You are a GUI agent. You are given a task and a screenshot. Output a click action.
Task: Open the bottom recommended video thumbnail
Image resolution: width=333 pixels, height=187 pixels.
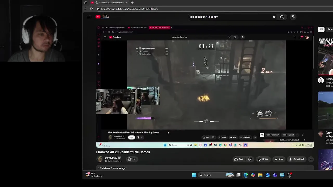click(x=325, y=160)
